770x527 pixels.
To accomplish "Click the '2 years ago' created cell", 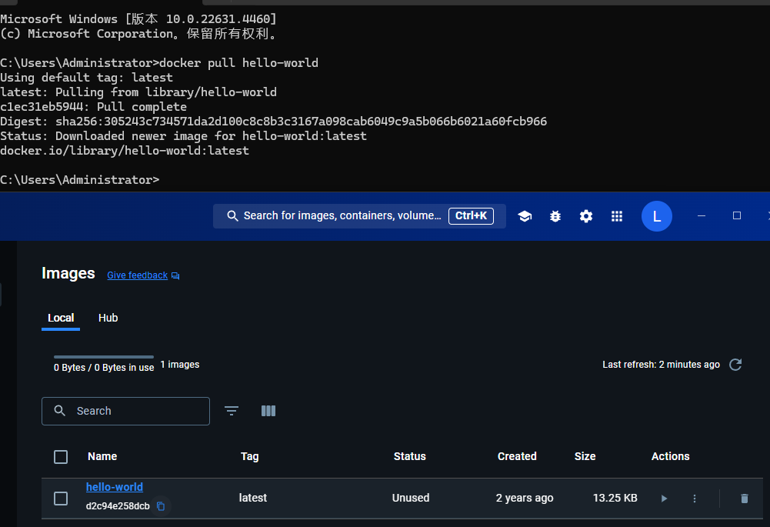I will coord(525,498).
